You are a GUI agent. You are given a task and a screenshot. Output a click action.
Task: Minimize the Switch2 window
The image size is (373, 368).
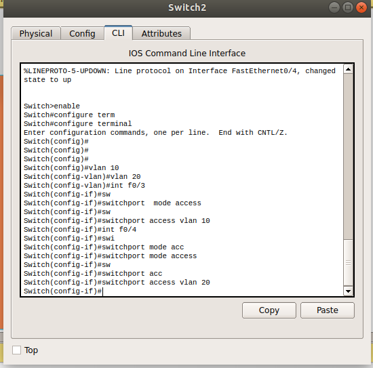(334, 7)
